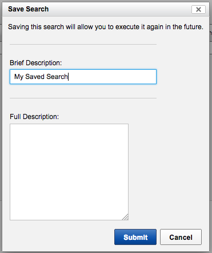The width and height of the screenshot is (212, 253).
Task: Click empty dialog area beside Full Description box
Action: [167, 172]
